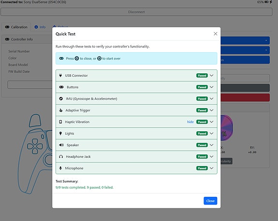Screen dimensions: 278x221
Task: Click the Headphone Jack headphones icon
Action: [x=61, y=157]
